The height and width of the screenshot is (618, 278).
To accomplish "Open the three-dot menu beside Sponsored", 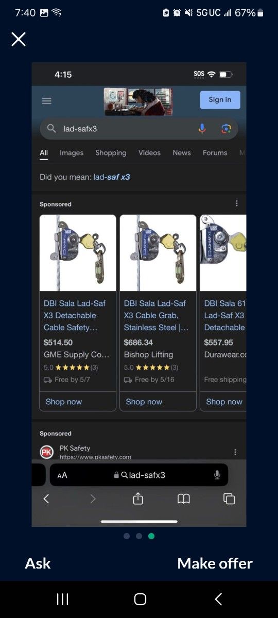I will (237, 203).
